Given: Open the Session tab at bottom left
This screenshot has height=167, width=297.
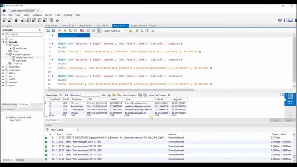Looking at the screenshot, I should 20,160.
